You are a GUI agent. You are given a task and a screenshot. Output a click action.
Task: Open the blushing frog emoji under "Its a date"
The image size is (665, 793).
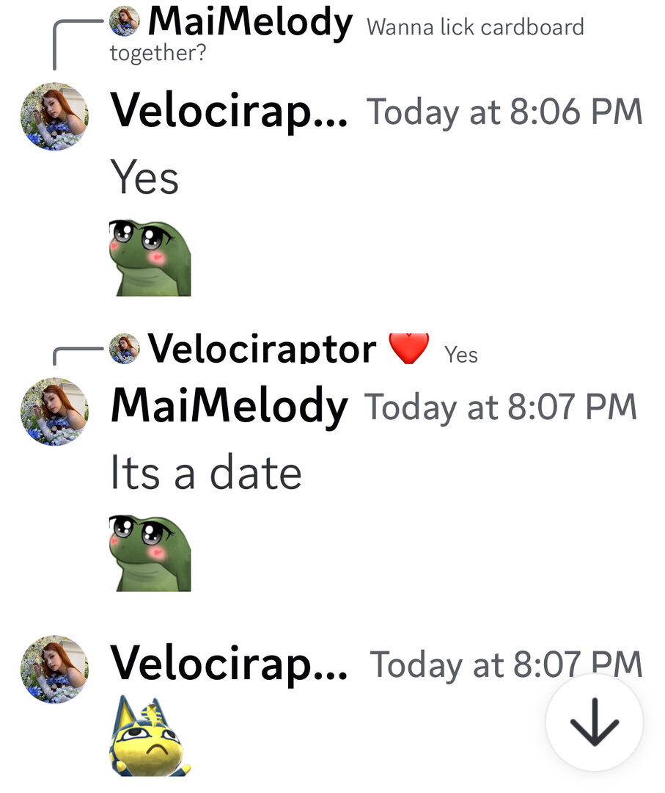tap(150, 553)
